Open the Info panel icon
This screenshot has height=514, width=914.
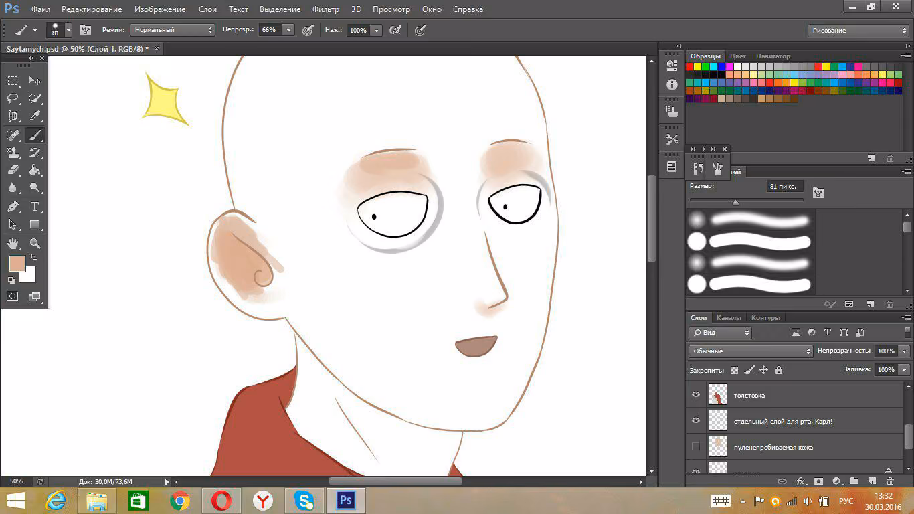672,85
